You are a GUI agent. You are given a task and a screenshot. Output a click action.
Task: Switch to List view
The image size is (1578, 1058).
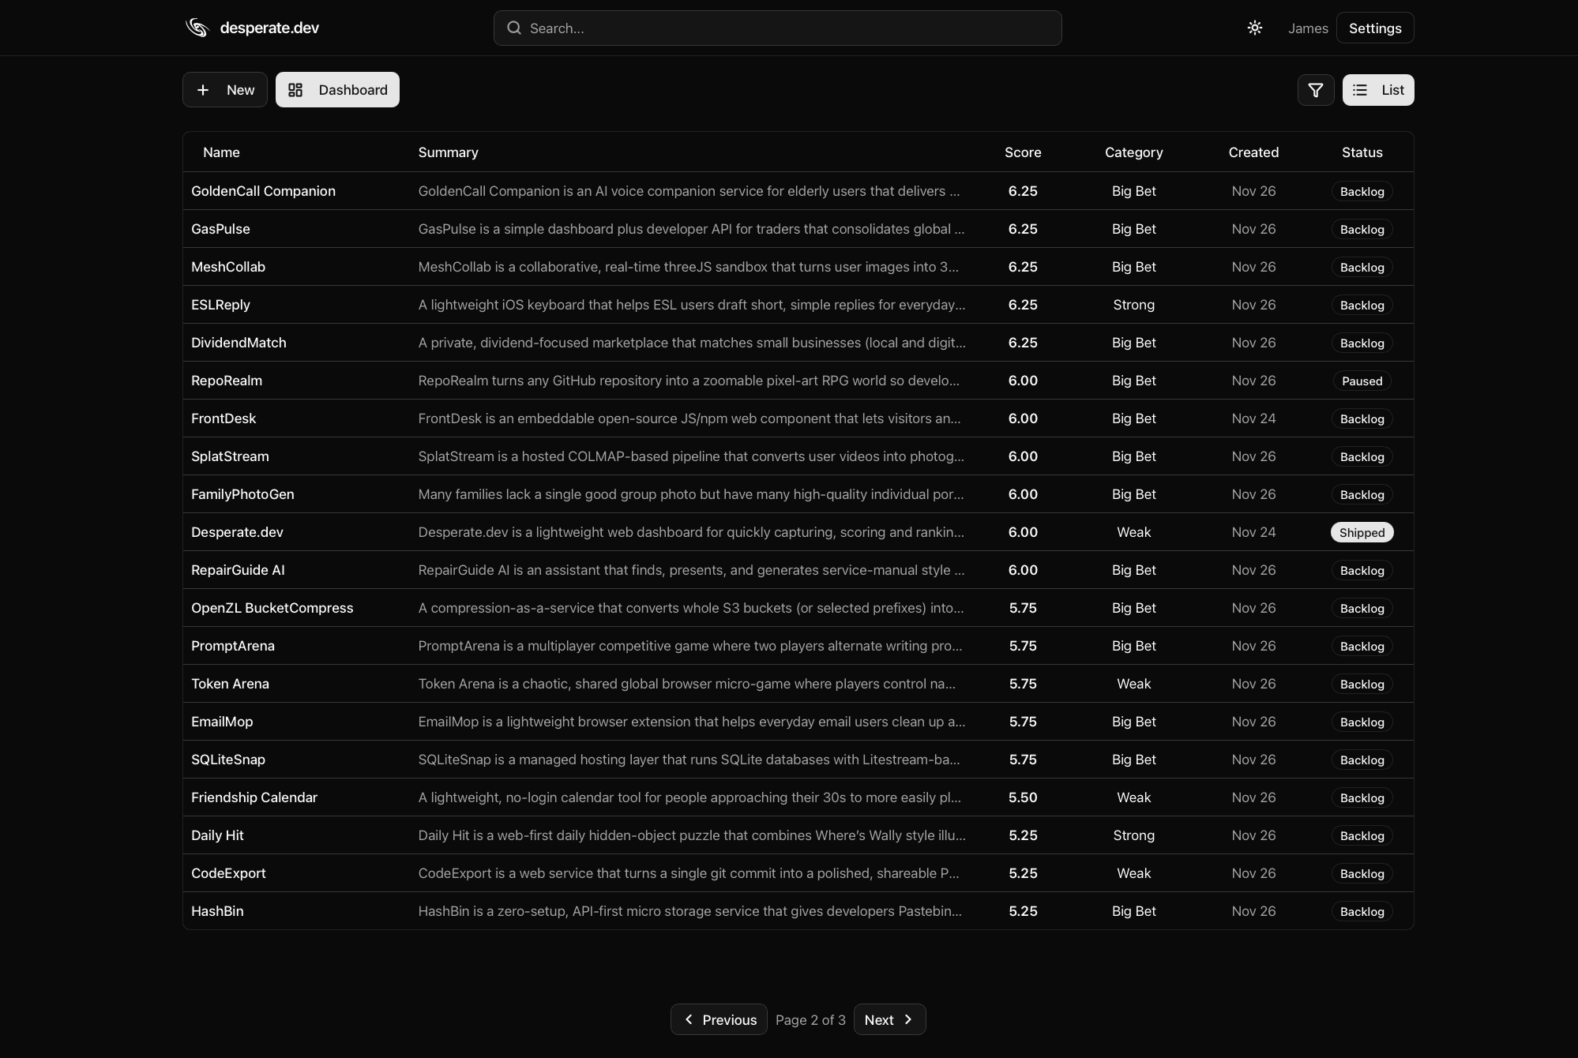pyautogui.click(x=1378, y=90)
